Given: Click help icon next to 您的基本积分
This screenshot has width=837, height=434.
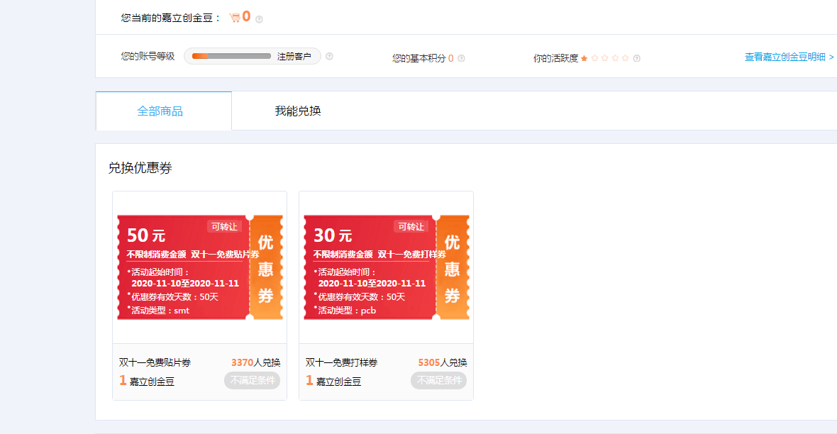Looking at the screenshot, I should click(461, 58).
